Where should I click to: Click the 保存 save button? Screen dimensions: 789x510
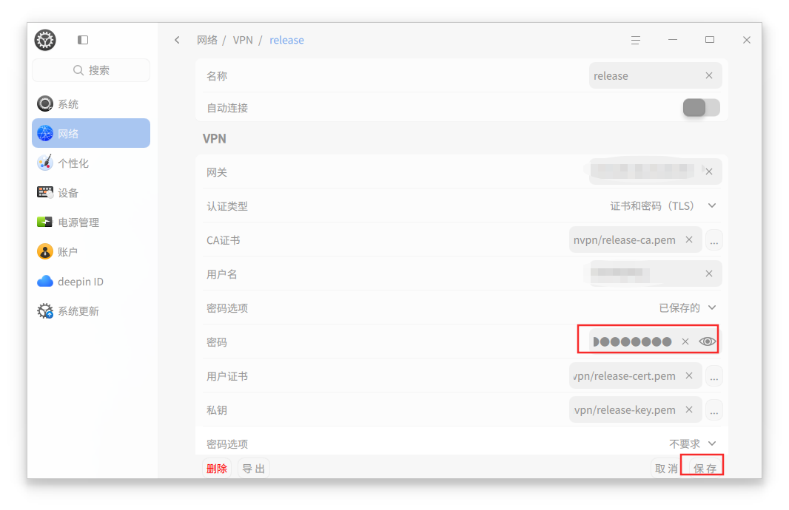click(x=705, y=469)
